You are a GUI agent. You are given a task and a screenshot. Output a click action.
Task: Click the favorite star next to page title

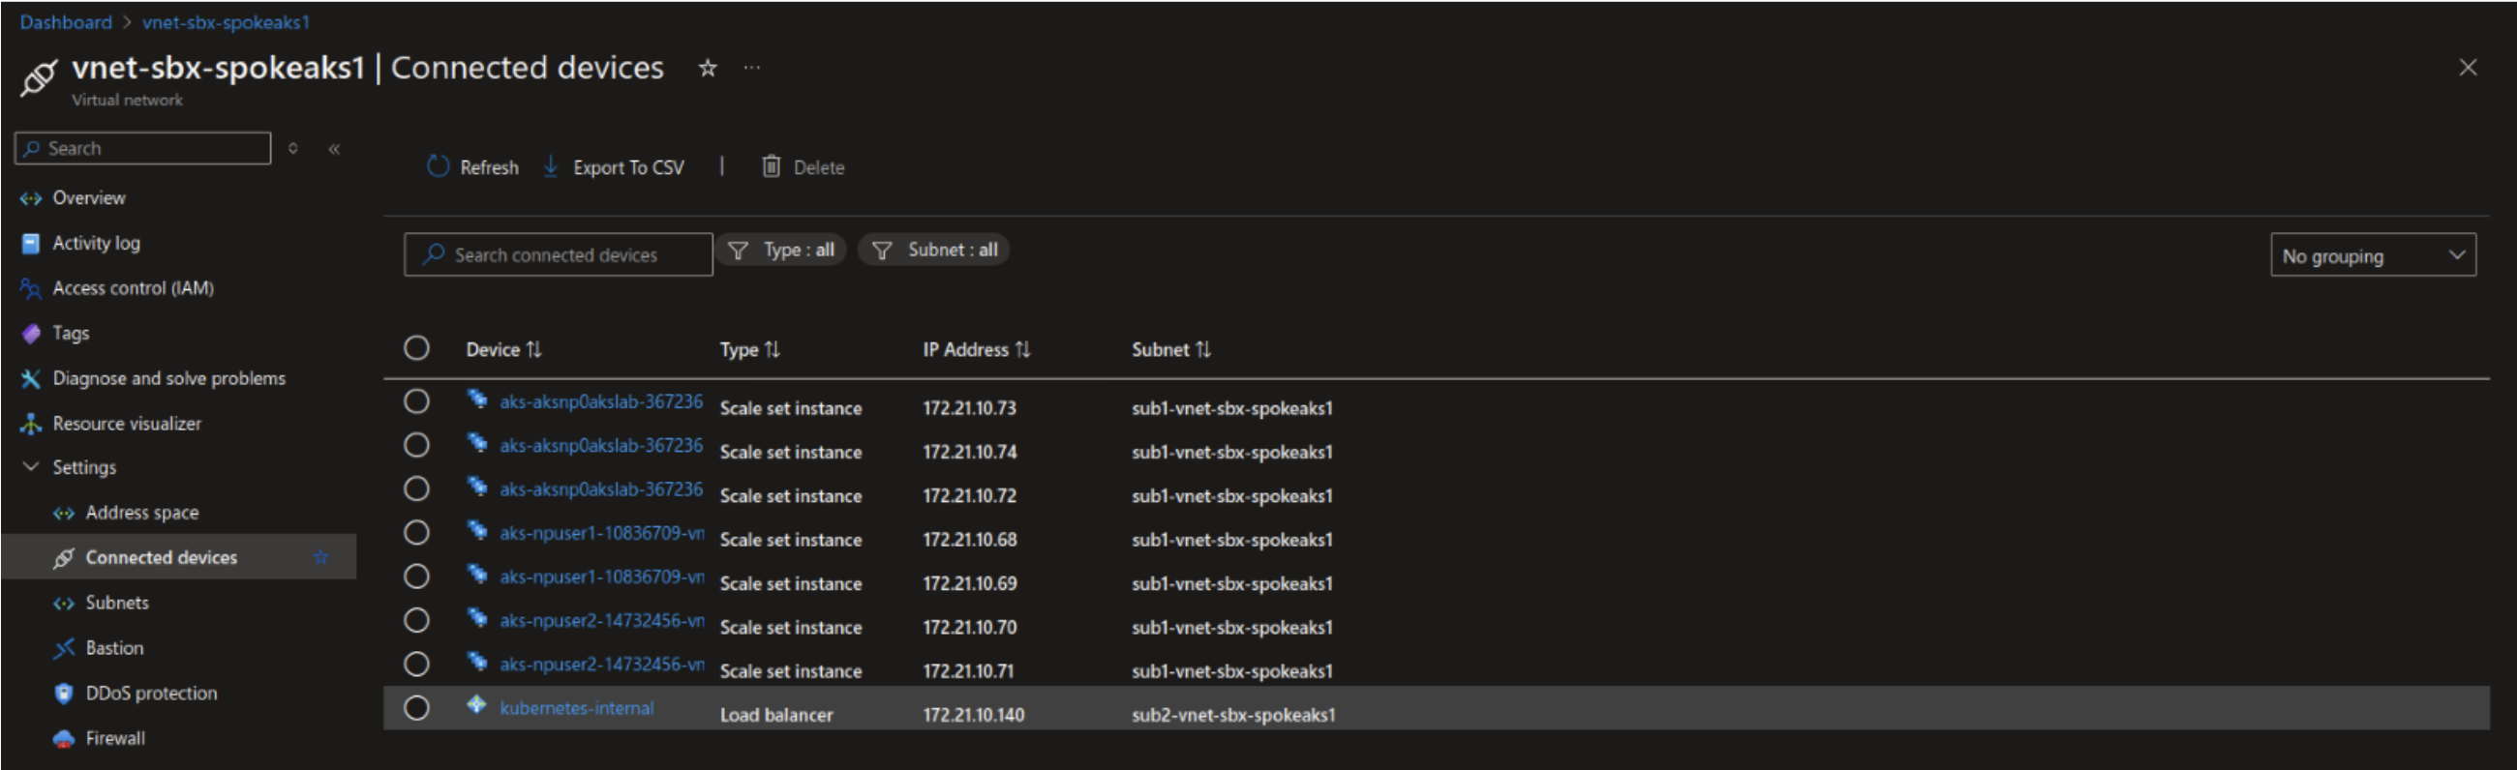pos(708,69)
